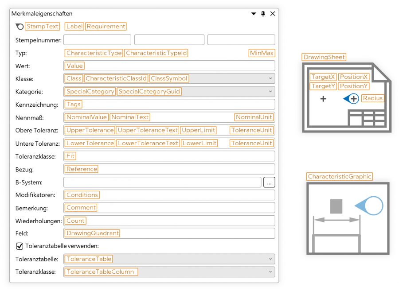Click the Wert input field
The width and height of the screenshot is (399, 291).
click(169, 66)
